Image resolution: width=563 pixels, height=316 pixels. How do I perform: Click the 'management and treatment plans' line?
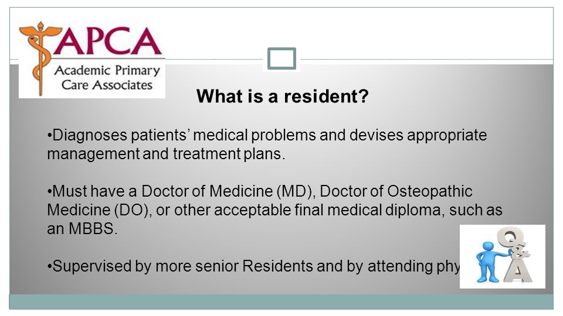point(166,154)
